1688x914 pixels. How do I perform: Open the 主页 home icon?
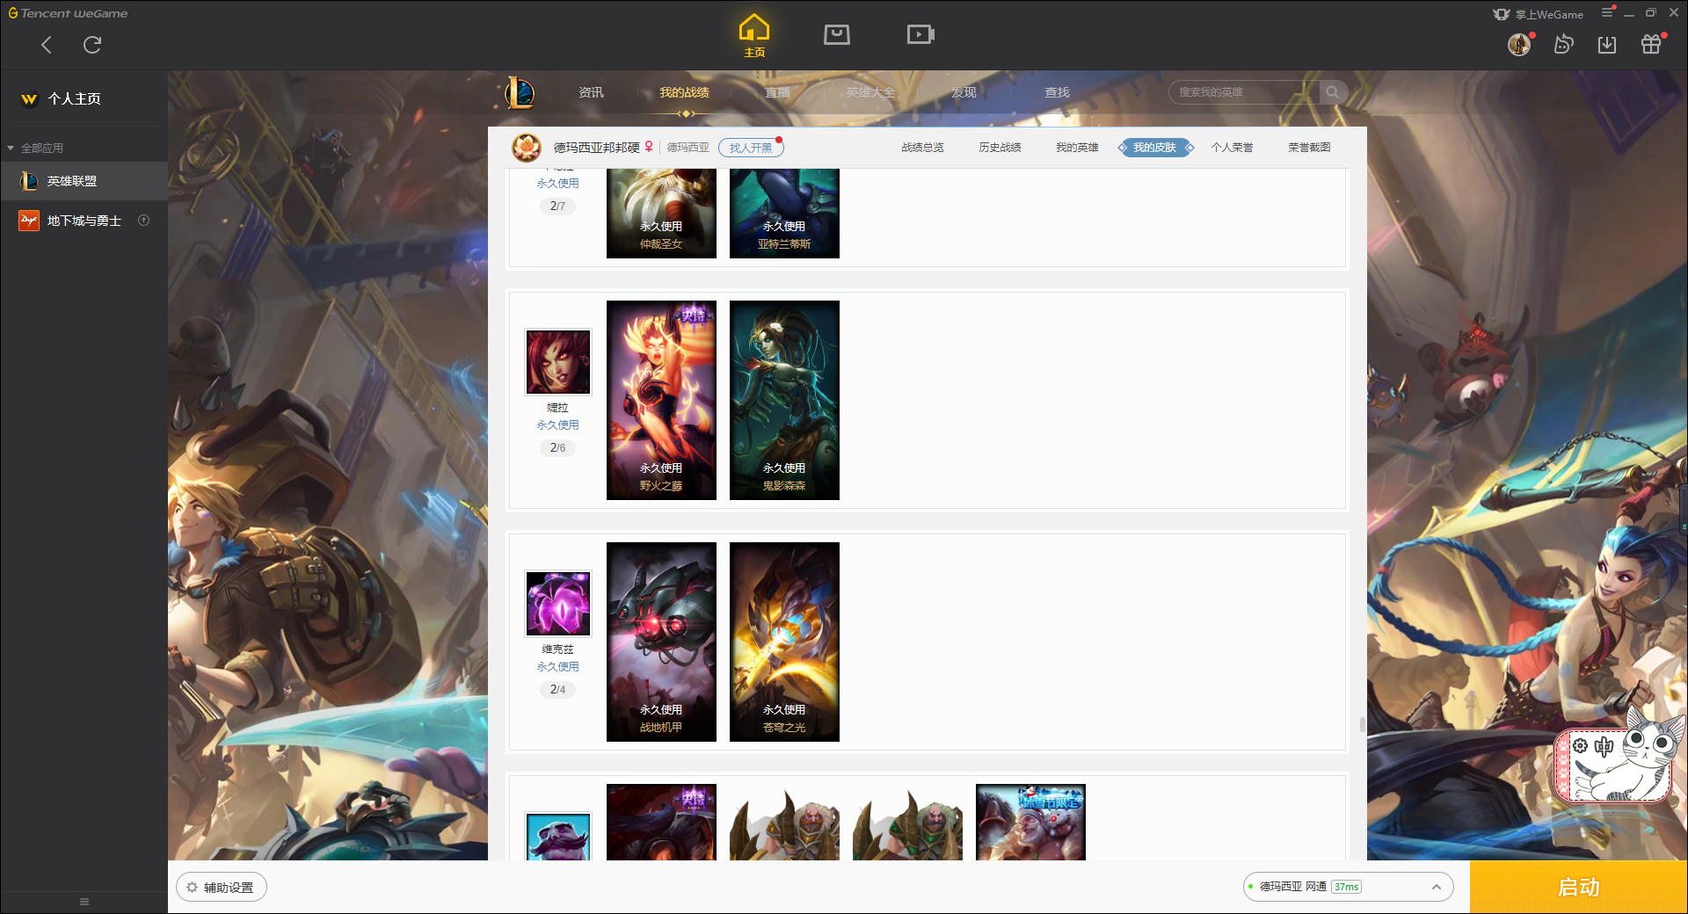click(754, 36)
